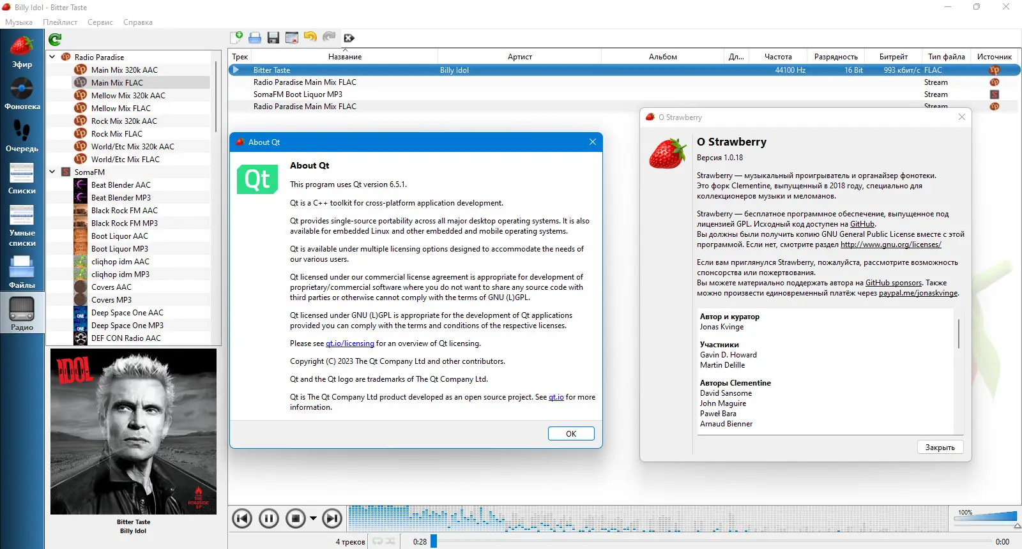Open the paypal.me/jonaskvinge link

point(919,293)
